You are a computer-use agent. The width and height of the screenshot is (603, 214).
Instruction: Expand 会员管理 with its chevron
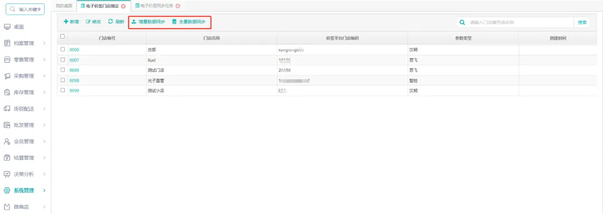45,141
